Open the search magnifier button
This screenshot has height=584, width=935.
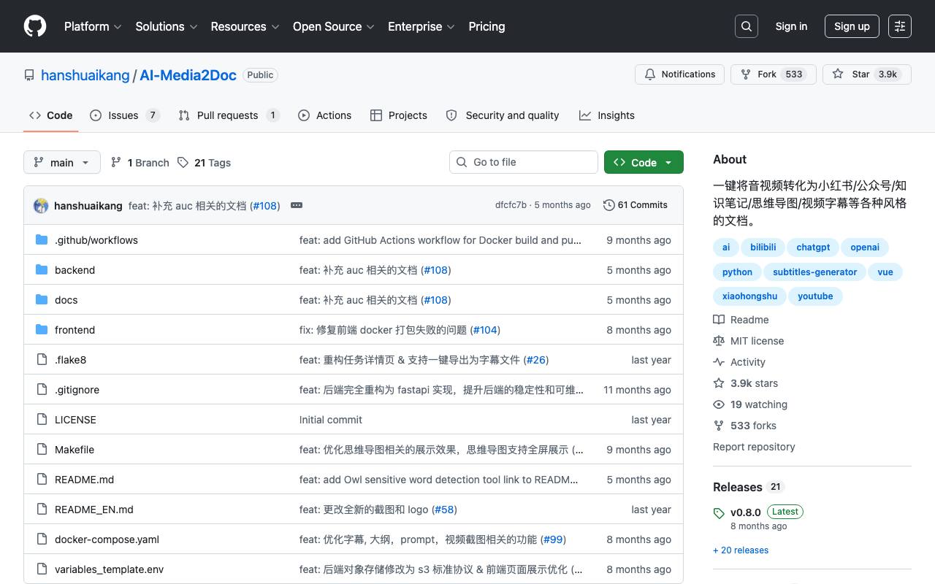tap(747, 26)
